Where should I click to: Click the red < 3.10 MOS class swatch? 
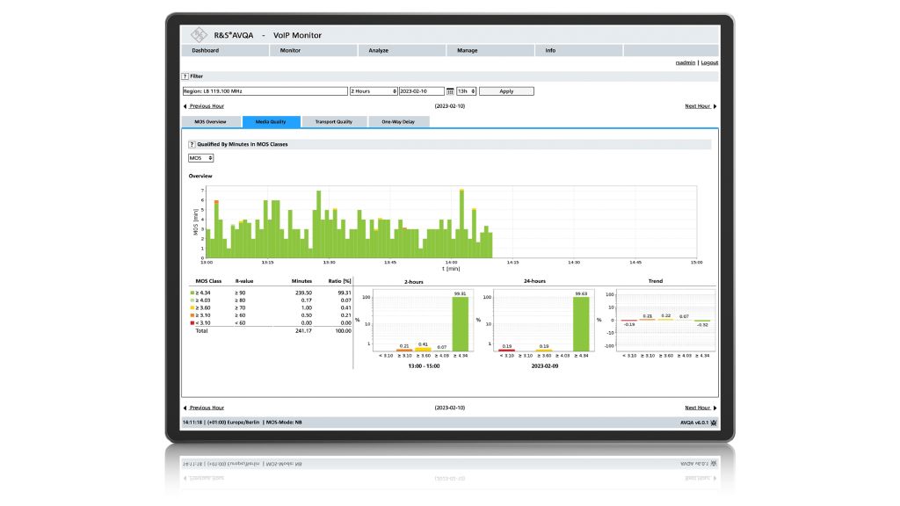tap(192, 322)
